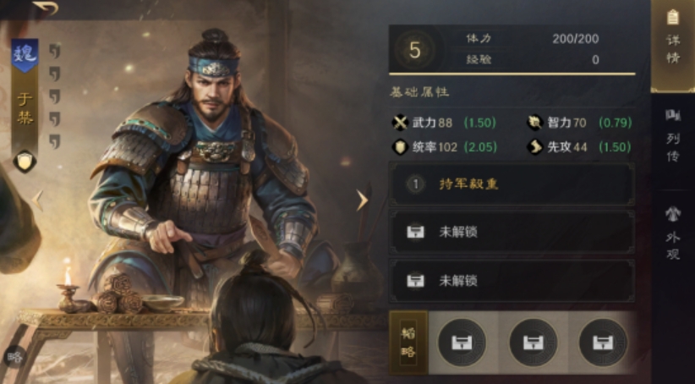Switch to the 列传 biography tab
The image size is (695, 384).
673,136
